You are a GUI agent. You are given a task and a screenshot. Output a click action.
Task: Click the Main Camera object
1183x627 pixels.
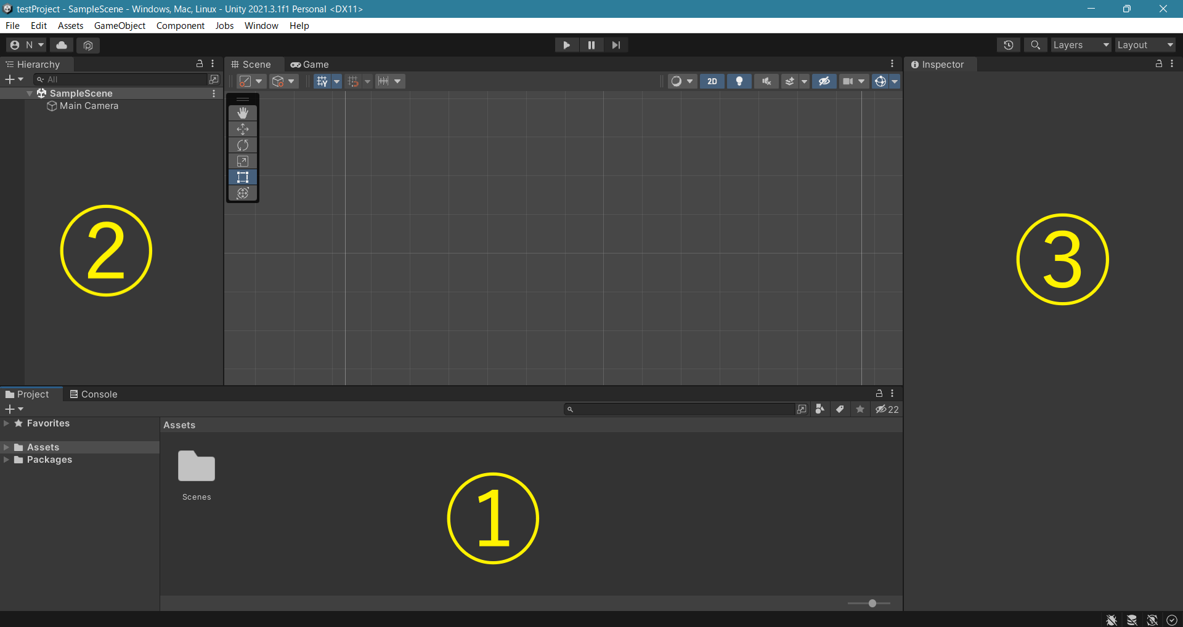(x=89, y=106)
